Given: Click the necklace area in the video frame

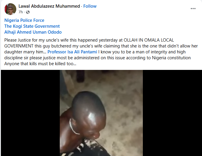Looking at the screenshot, I should (74, 127).
